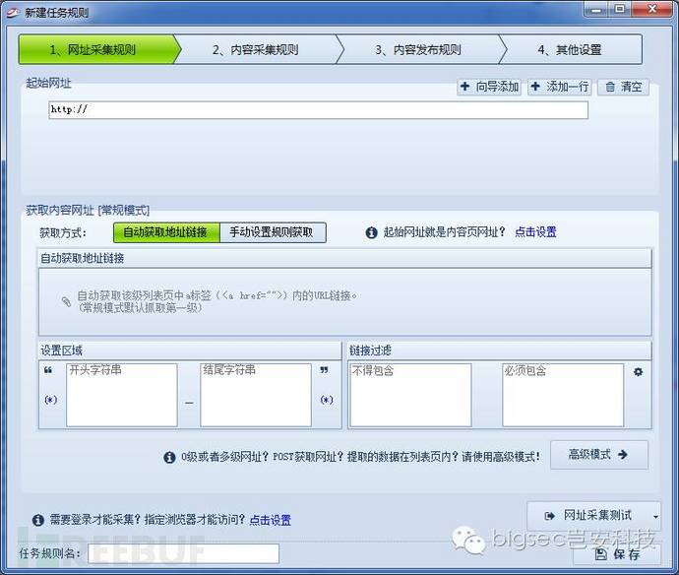Click the arrow icon on 高级模式
This screenshot has width=679, height=575.
tap(623, 455)
